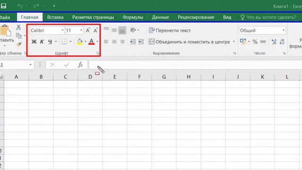Image resolution: width=302 pixels, height=170 pixels.
Task: Go to the Разметка страницы tab
Action: pyautogui.click(x=93, y=17)
